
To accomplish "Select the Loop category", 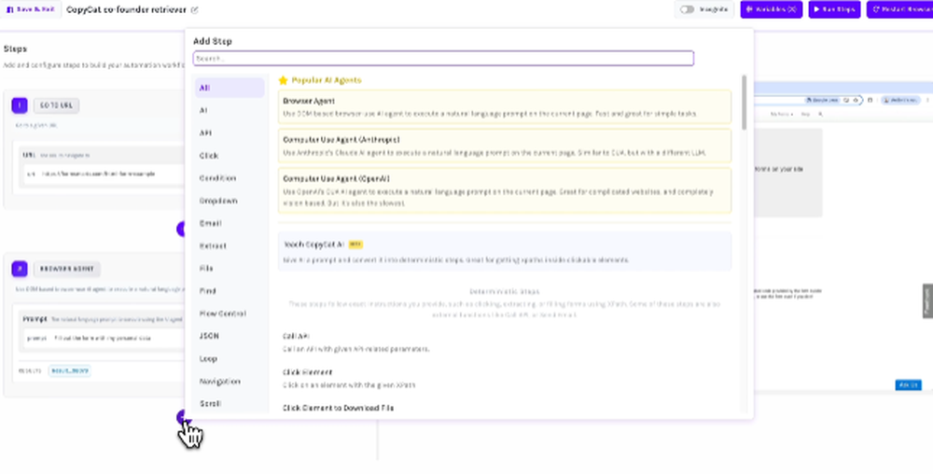I will 230,358.
